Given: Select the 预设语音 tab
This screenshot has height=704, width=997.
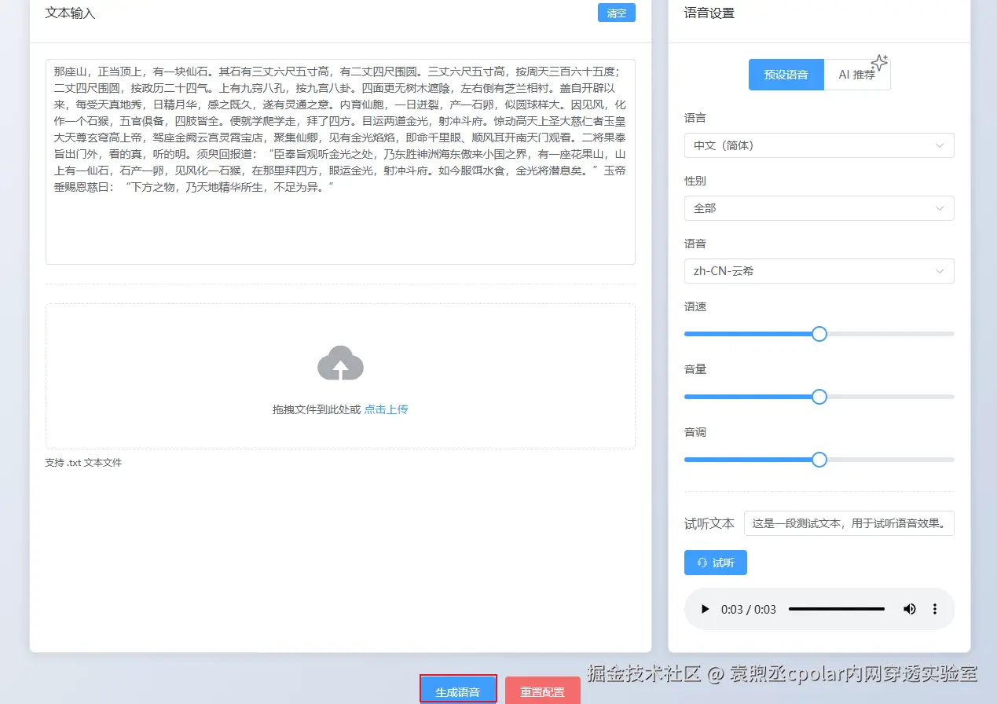Looking at the screenshot, I should click(786, 75).
